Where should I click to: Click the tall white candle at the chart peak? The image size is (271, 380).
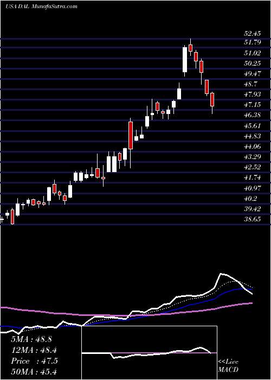(185, 60)
